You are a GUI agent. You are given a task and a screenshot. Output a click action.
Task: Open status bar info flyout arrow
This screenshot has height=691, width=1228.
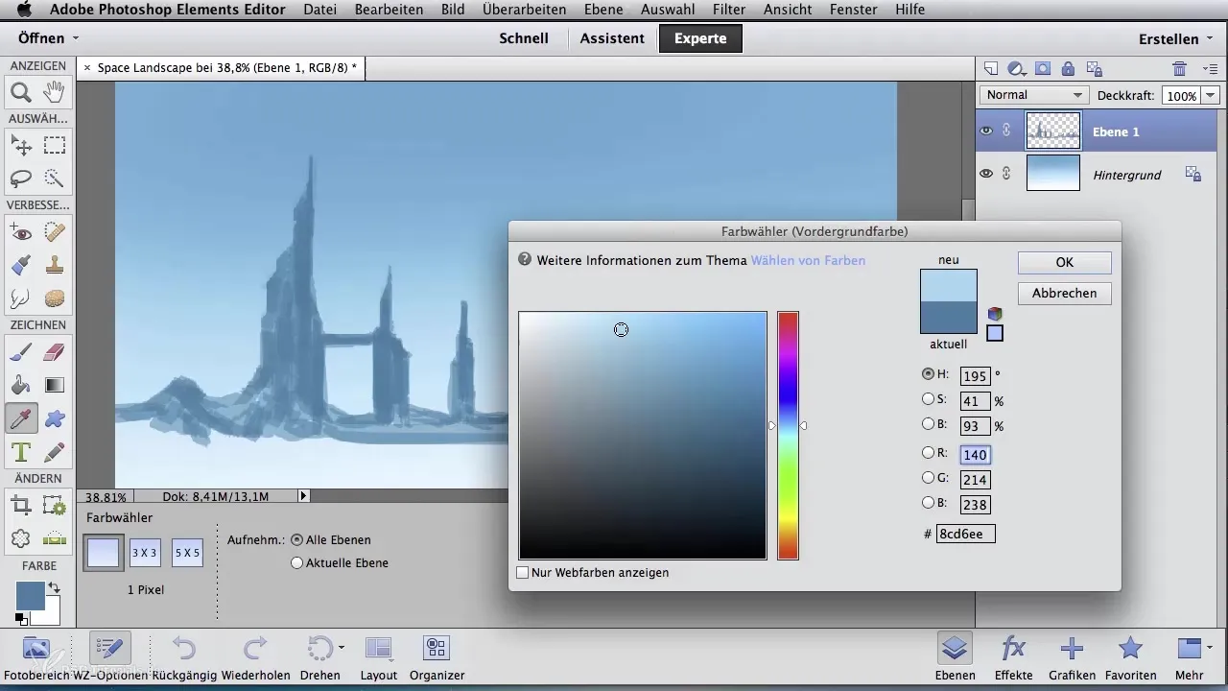303,496
